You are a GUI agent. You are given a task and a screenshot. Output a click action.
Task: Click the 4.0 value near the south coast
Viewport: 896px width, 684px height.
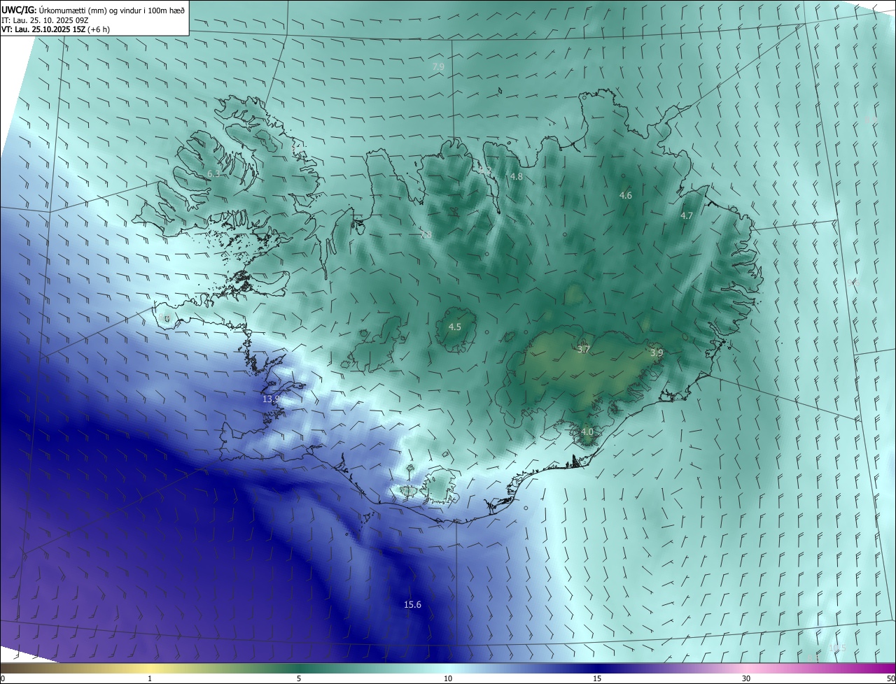(x=587, y=432)
